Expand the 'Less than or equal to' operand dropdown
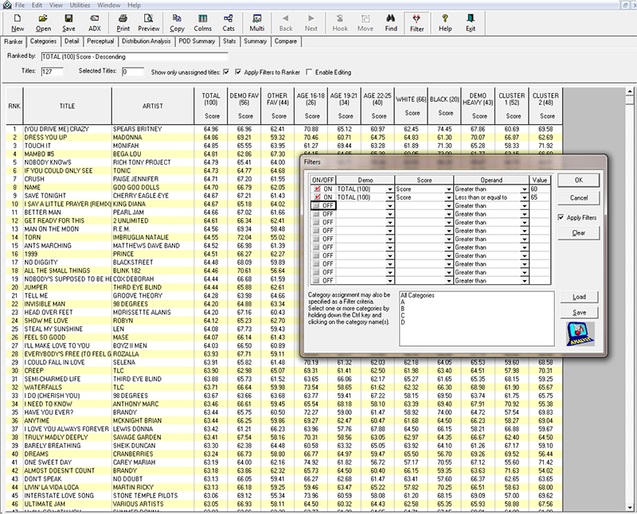Screen dimensions: 637x514 524,197
